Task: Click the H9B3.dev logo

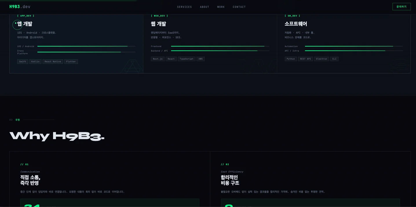Action: (x=20, y=7)
